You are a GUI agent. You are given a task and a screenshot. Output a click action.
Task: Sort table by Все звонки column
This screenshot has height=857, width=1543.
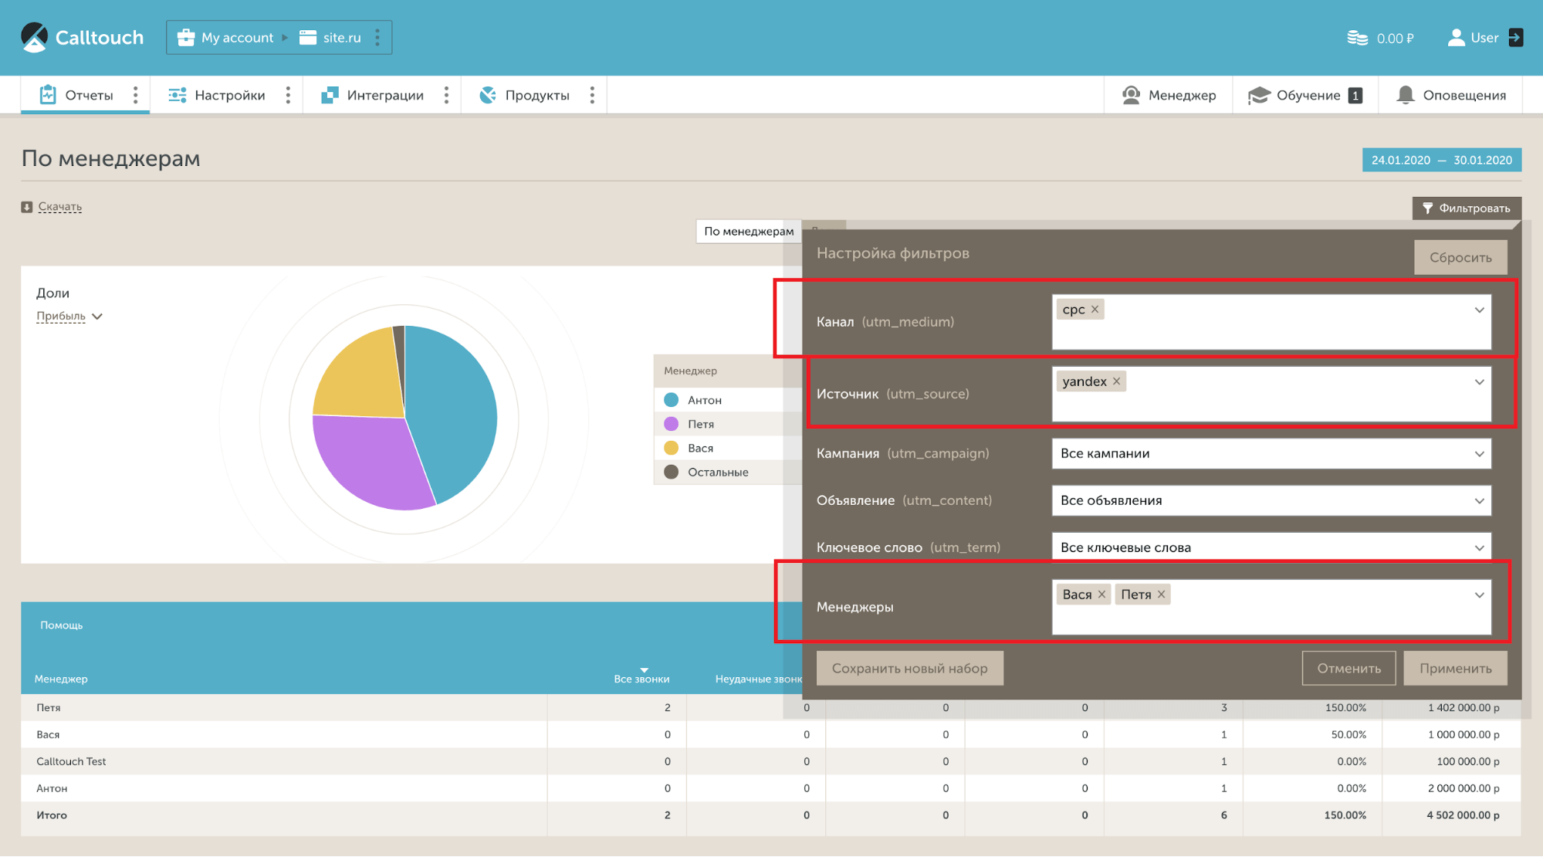[x=641, y=679]
